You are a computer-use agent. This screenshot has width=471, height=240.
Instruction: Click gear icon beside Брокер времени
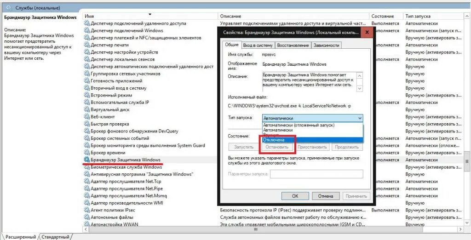click(x=87, y=153)
